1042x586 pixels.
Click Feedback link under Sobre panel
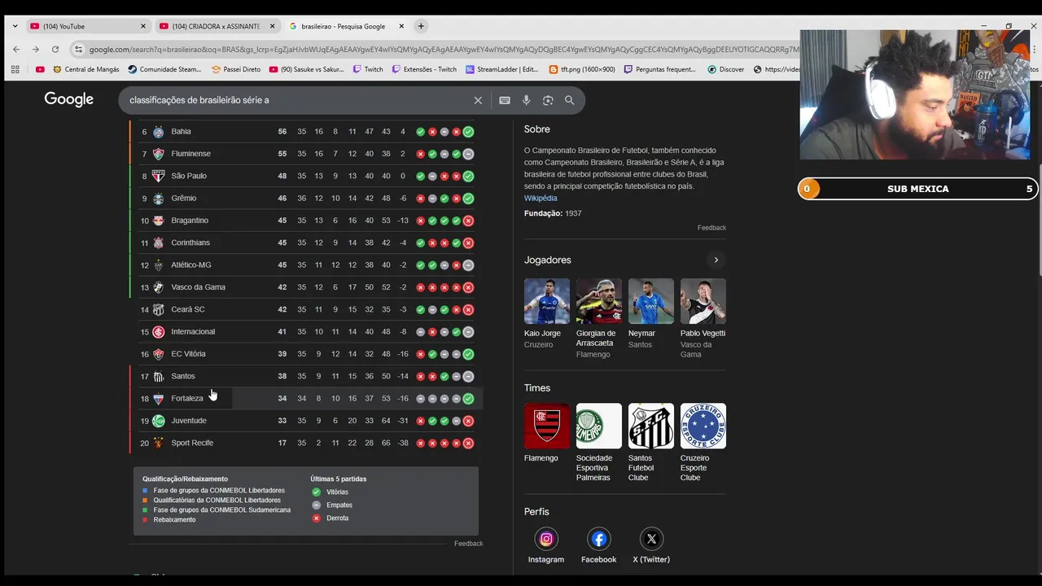click(x=711, y=228)
